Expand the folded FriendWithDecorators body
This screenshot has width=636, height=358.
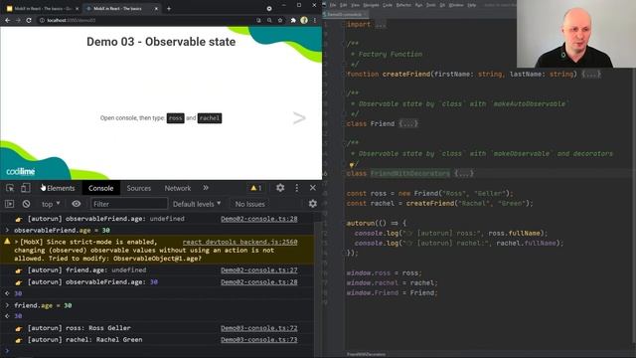[x=464, y=174]
